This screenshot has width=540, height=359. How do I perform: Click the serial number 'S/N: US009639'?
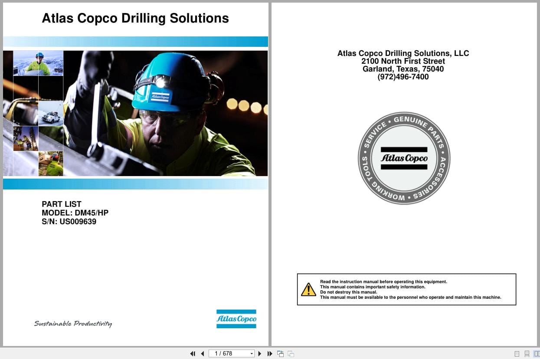pos(69,222)
